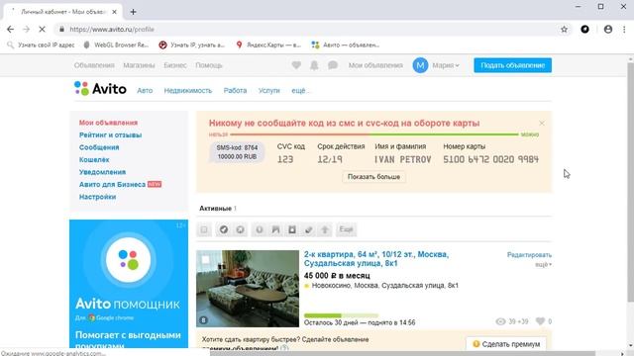Open the Услуги category
The width and height of the screenshot is (634, 356).
coord(268,90)
